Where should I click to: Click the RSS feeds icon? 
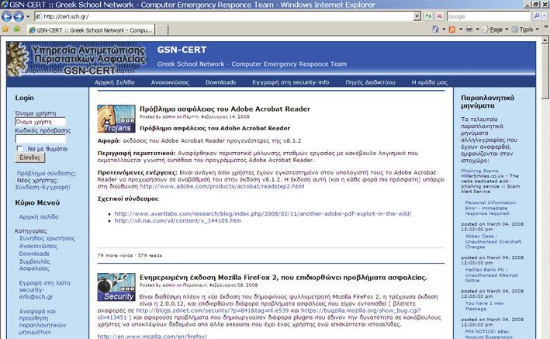(x=452, y=29)
